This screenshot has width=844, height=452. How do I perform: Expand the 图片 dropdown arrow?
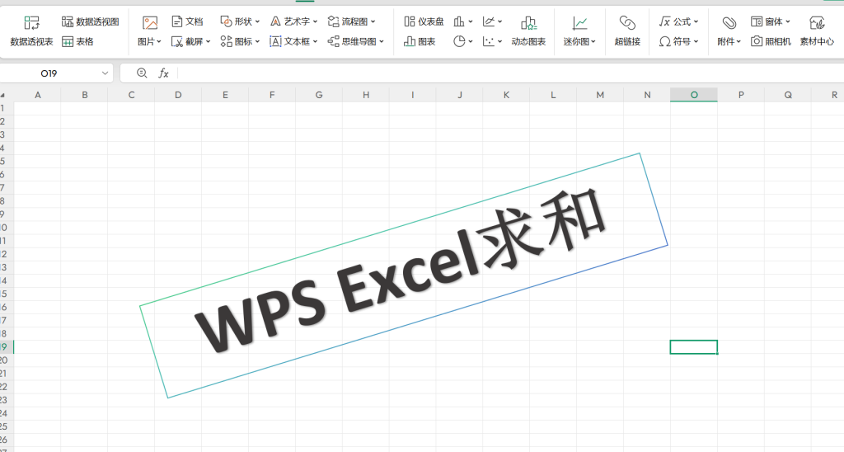tap(159, 41)
